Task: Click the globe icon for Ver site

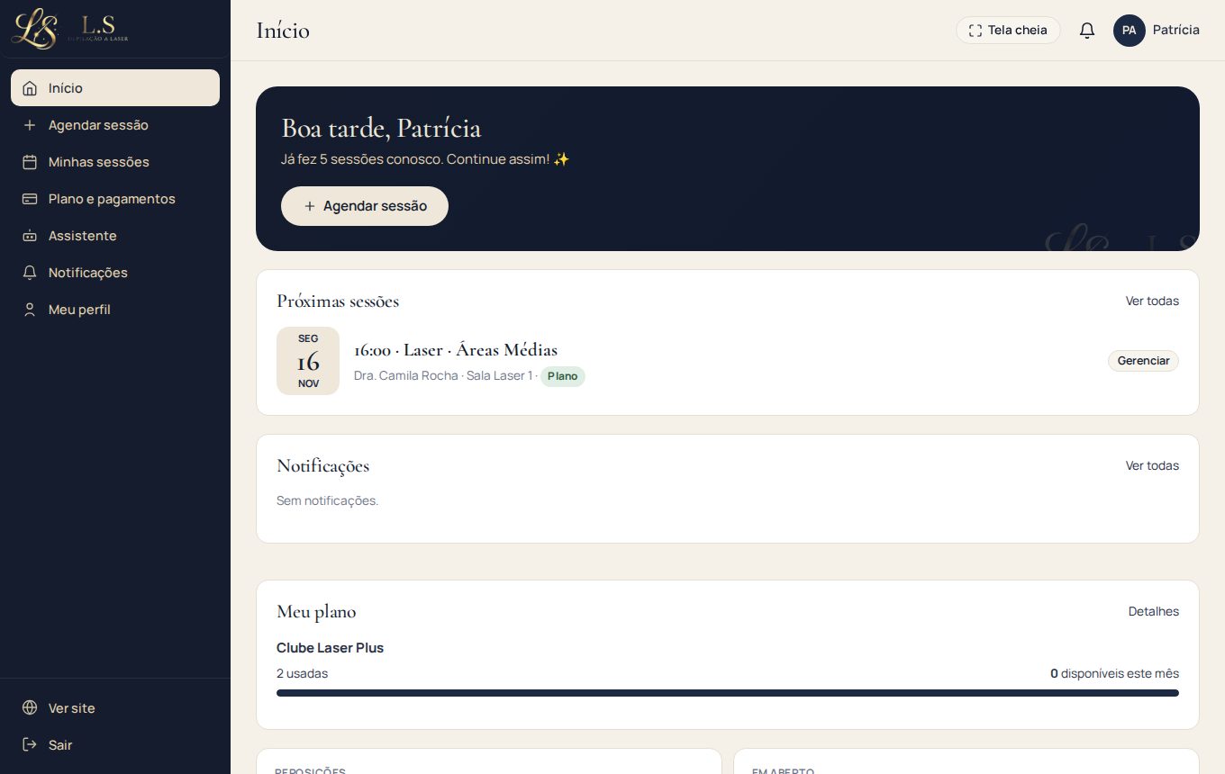Action: (x=30, y=708)
